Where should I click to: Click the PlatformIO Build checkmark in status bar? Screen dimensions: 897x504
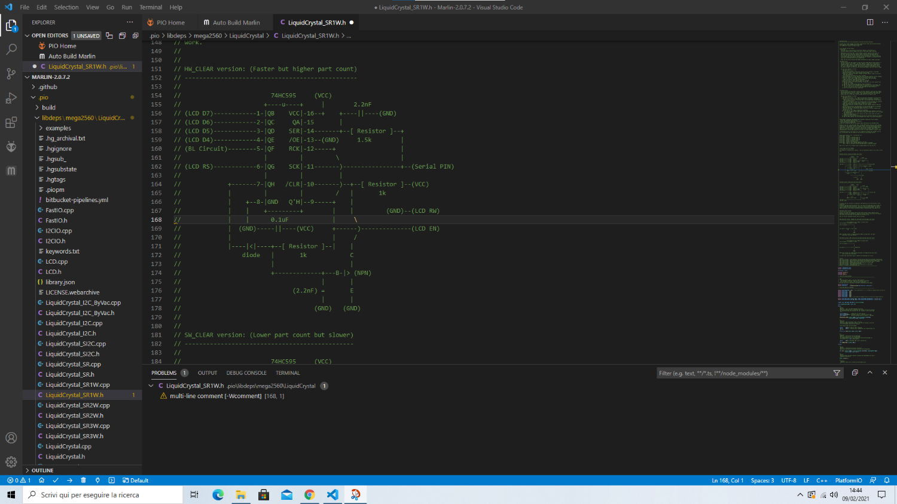[x=56, y=480]
